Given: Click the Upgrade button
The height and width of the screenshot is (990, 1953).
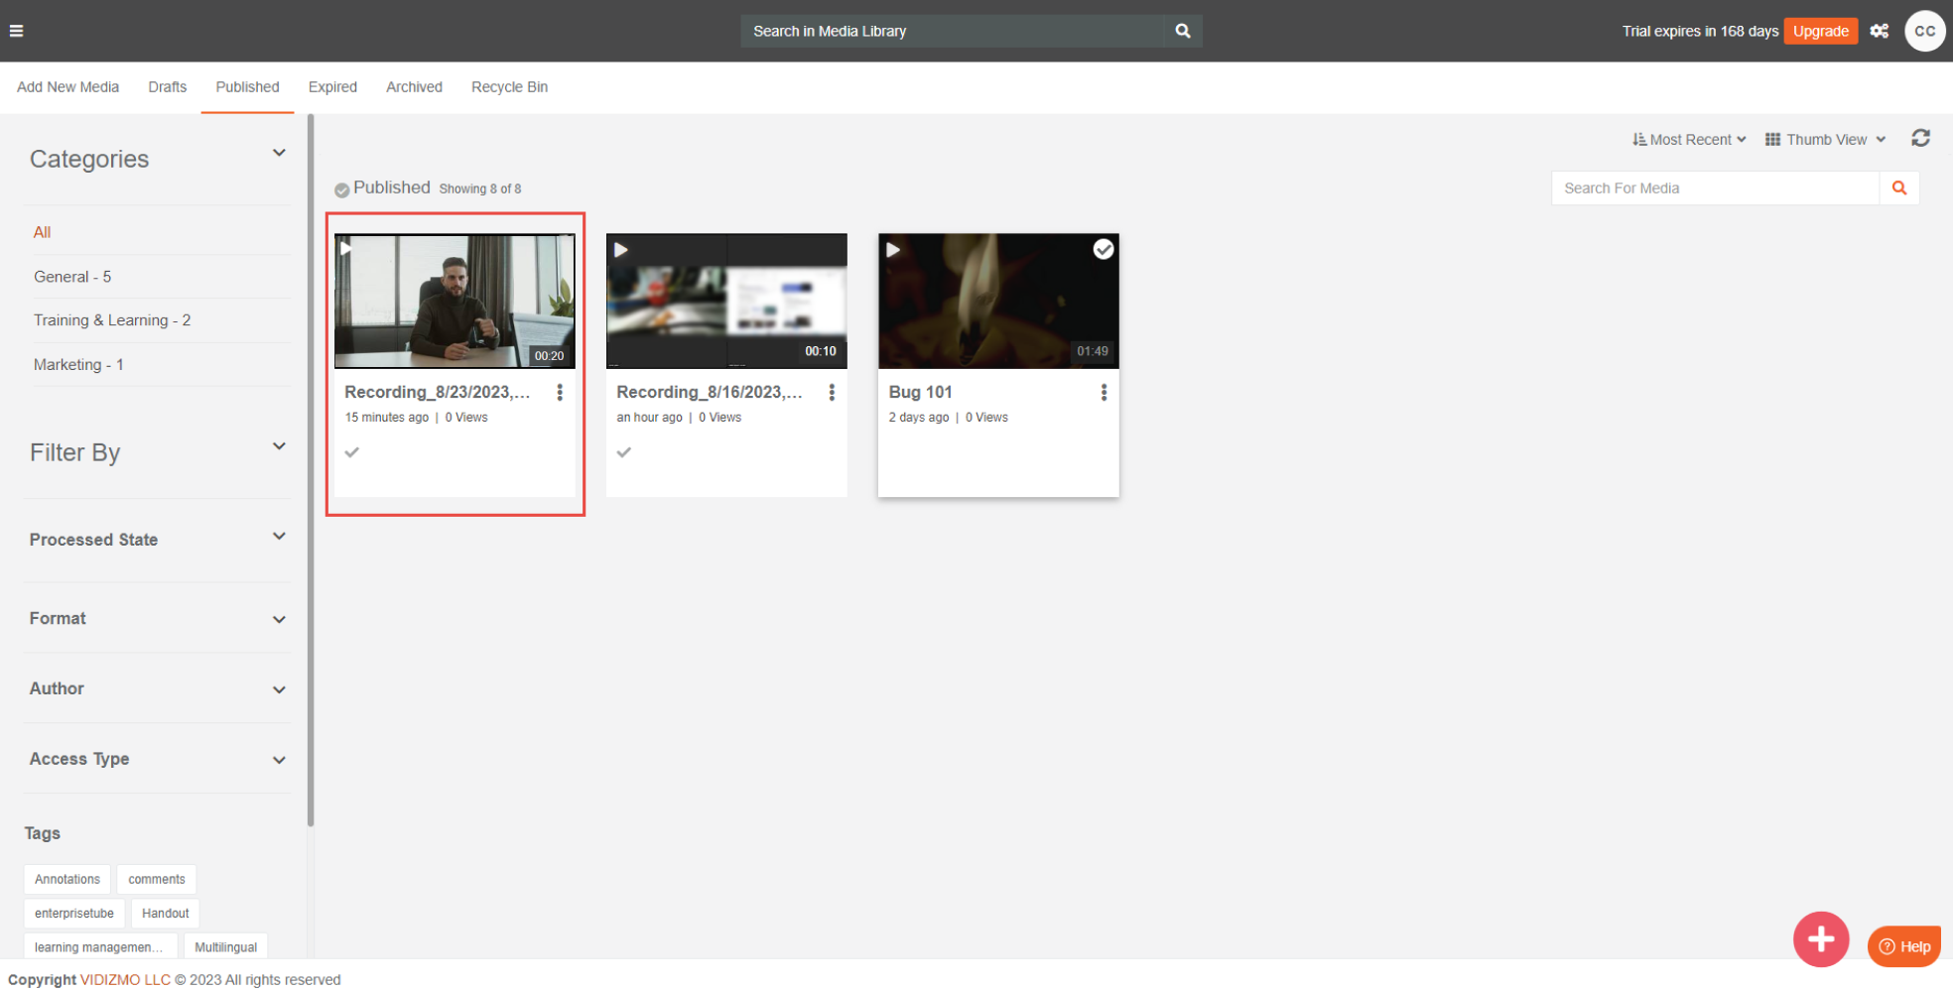Looking at the screenshot, I should click(1820, 31).
